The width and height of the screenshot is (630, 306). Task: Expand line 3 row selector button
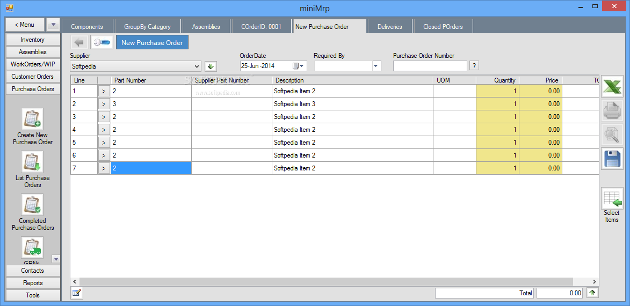pyautogui.click(x=104, y=117)
